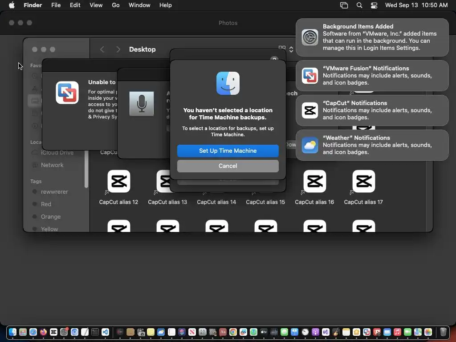Open Stickies from the Dock
The width and height of the screenshot is (456, 342).
151,332
